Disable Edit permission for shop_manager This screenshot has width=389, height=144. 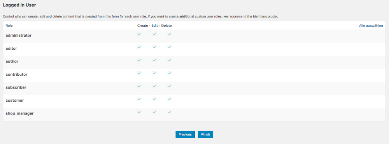[x=154, y=112]
